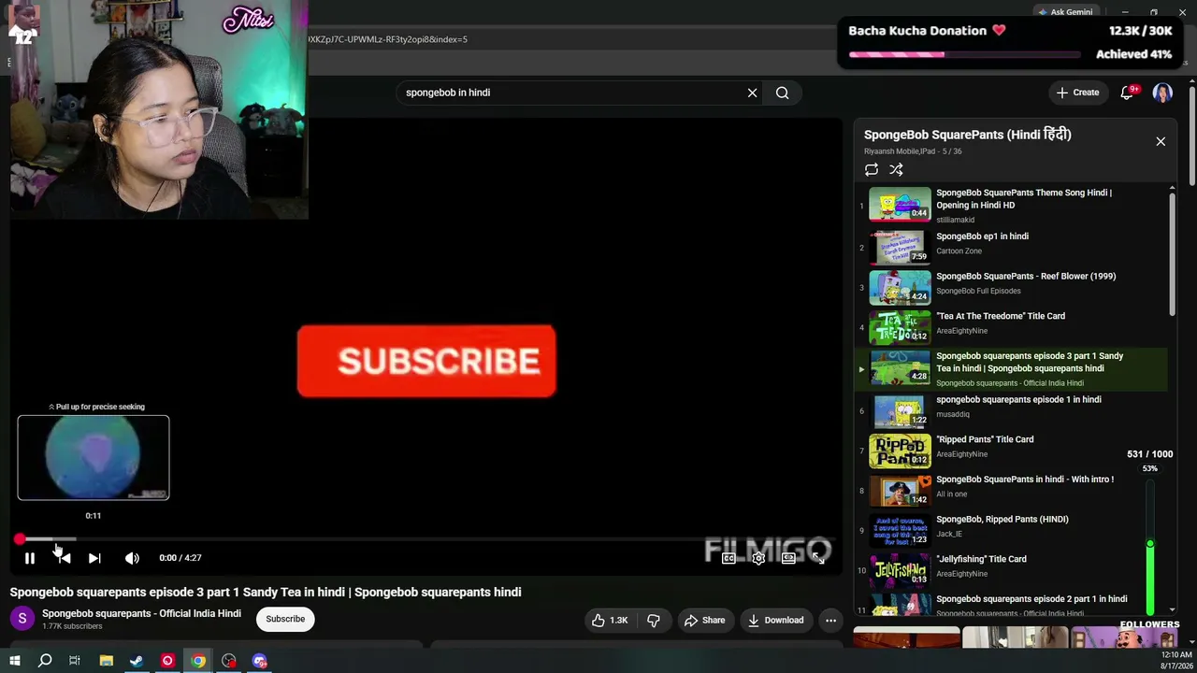
Task: Close the SpongeBob SquarePants playlist panel
Action: [x=1161, y=141]
